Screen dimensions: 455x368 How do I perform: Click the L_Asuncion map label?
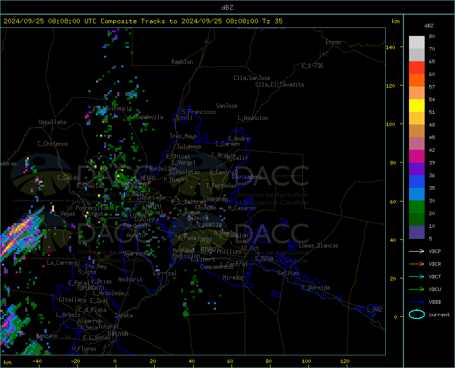253,118
